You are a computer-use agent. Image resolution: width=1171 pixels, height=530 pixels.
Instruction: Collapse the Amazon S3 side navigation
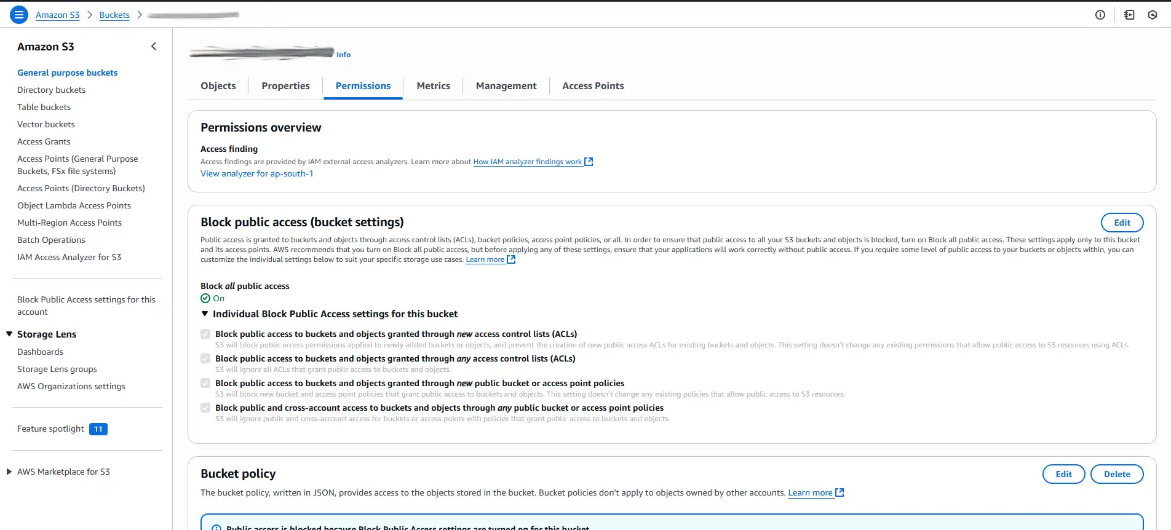point(154,46)
